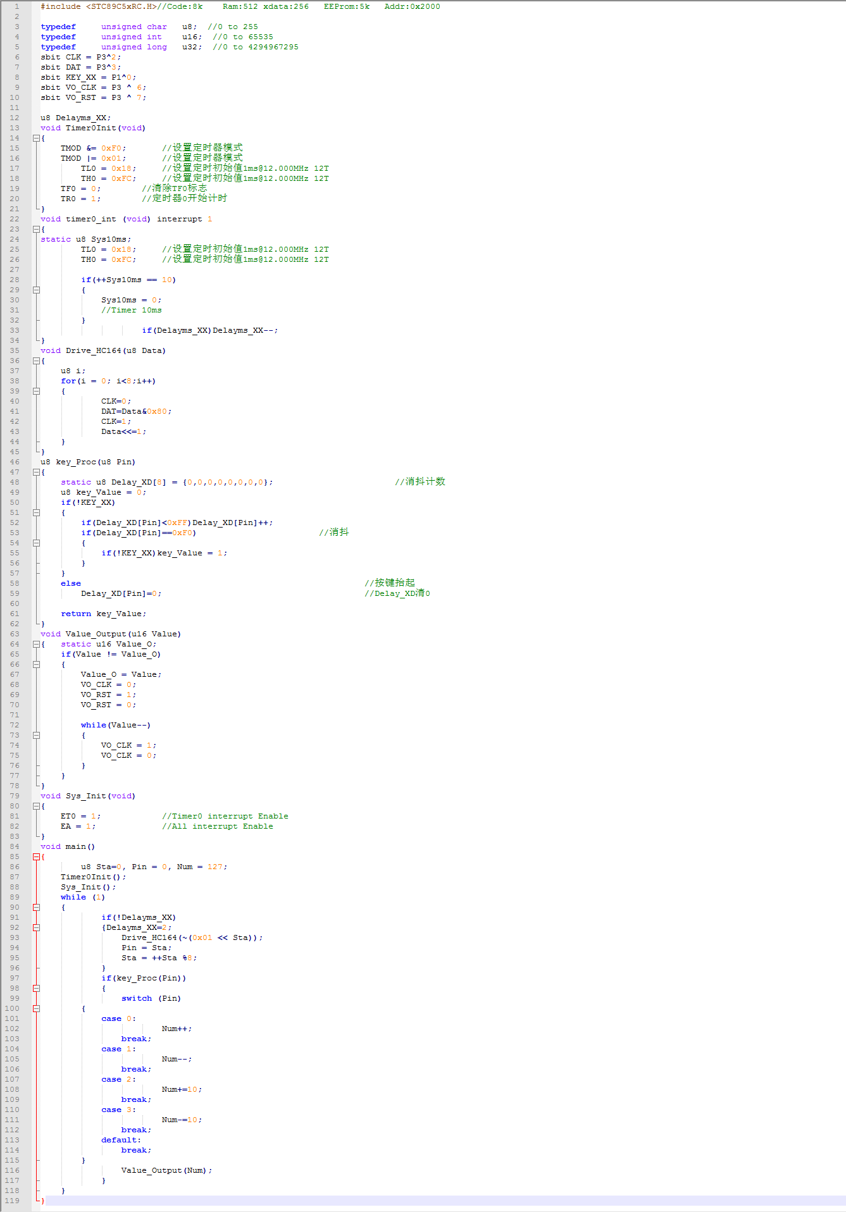Click the 'void main()' header on line 84
The height and width of the screenshot is (1212, 846).
pyautogui.click(x=68, y=846)
